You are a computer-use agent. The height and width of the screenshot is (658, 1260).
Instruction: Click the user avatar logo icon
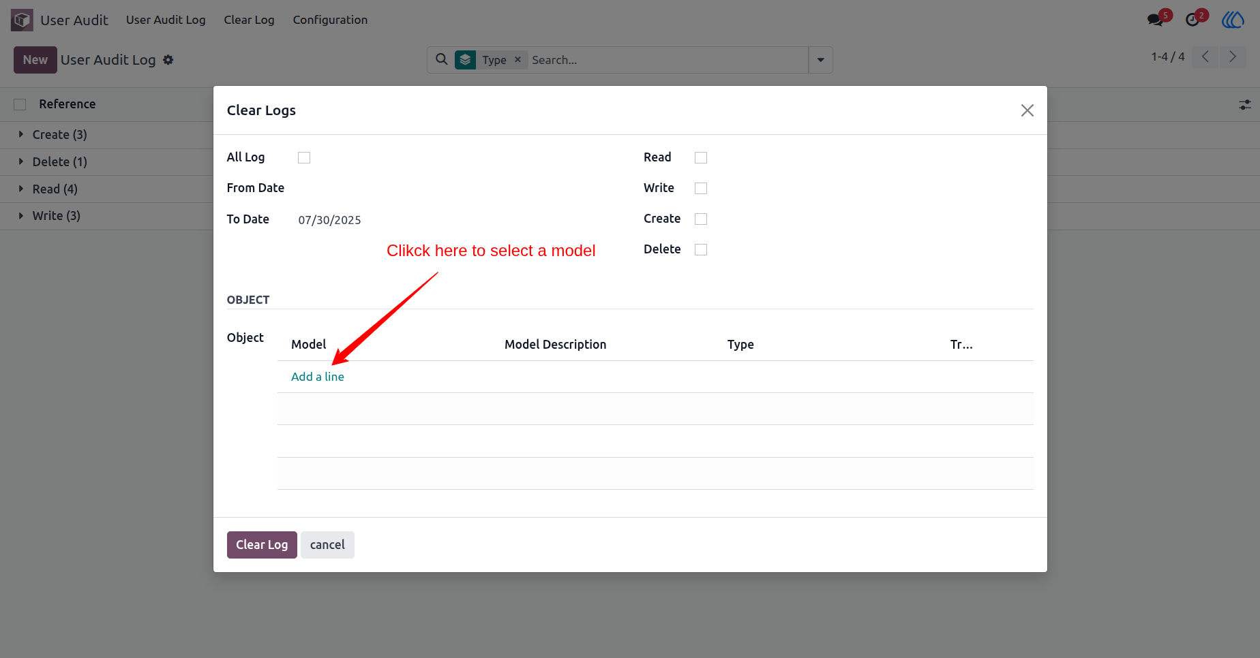point(1233,20)
